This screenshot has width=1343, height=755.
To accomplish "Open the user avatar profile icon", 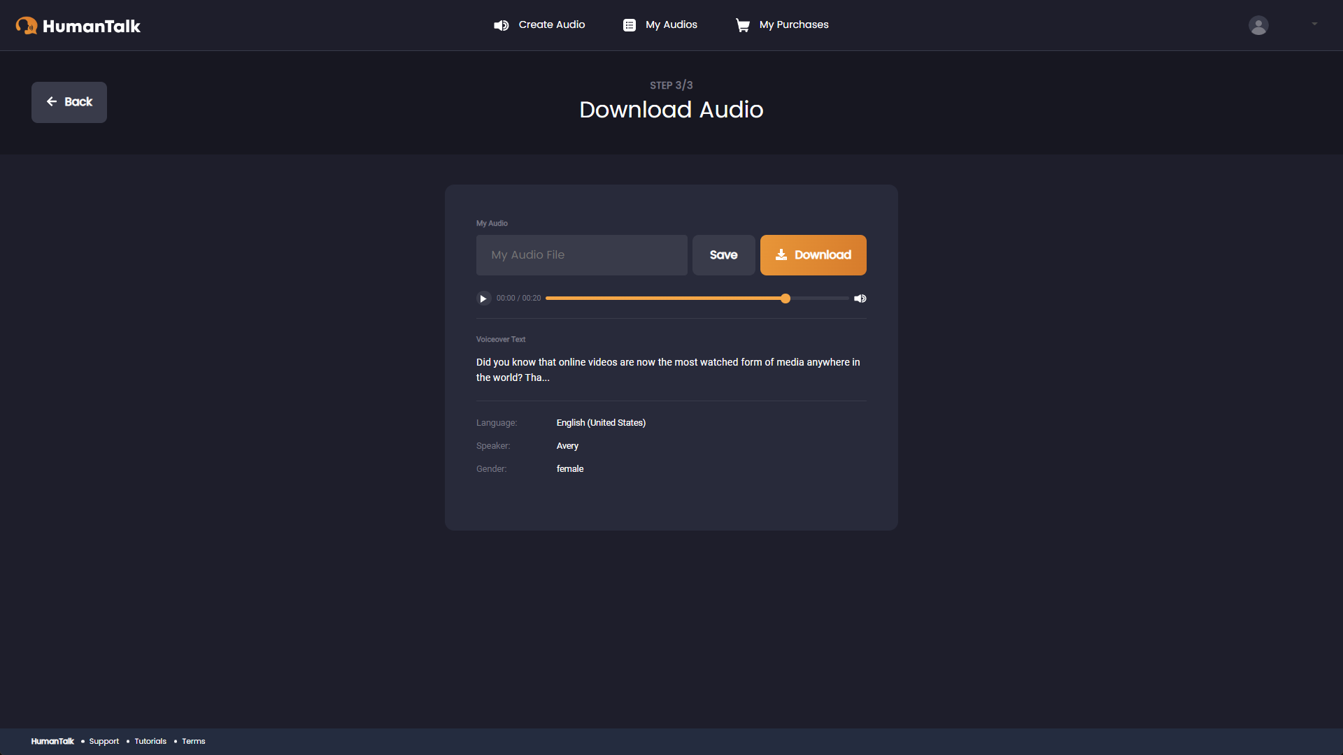I will tap(1258, 25).
